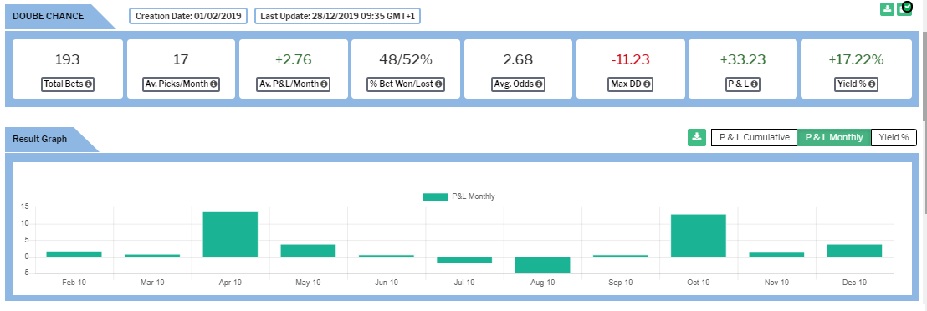This screenshot has width=927, height=311.
Task: Click the Av. P&L/Month info icon
Action: coord(324,84)
